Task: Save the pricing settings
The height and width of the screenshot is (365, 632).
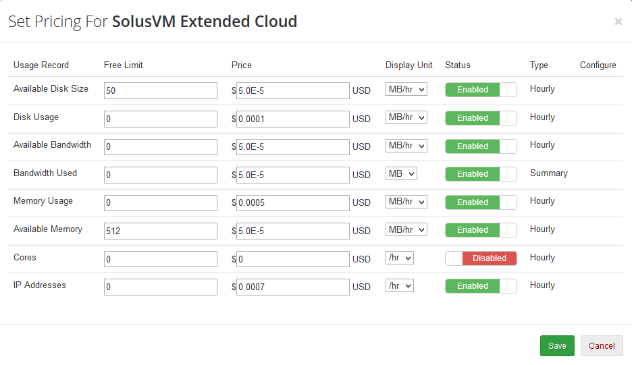Action: pos(557,345)
